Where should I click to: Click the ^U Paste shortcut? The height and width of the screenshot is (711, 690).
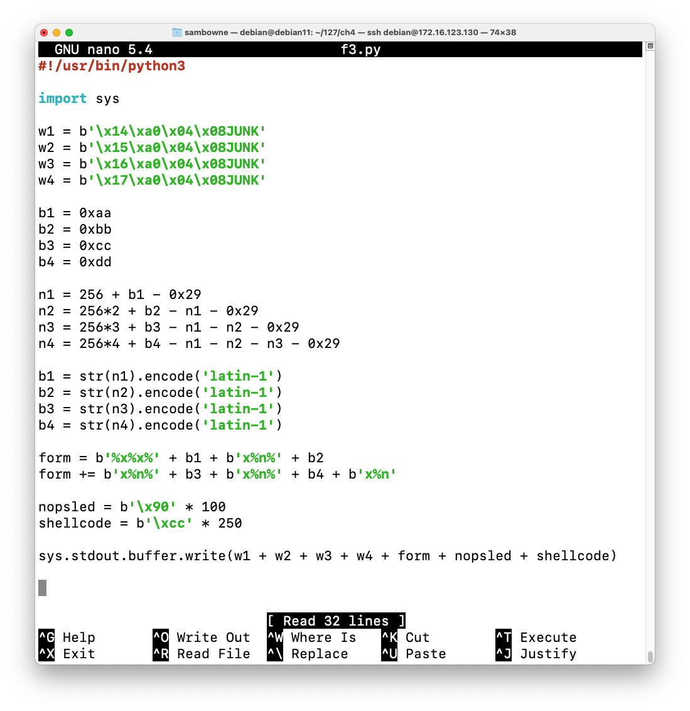[x=414, y=653]
